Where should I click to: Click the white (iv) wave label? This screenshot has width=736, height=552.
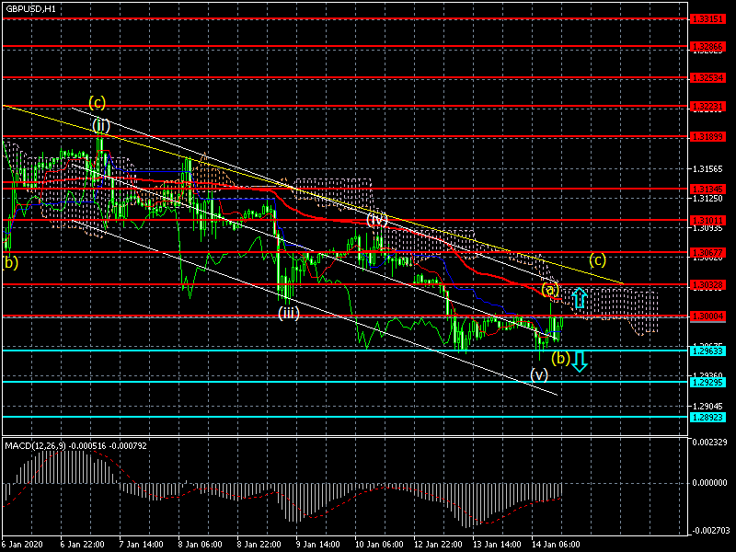[x=377, y=220]
